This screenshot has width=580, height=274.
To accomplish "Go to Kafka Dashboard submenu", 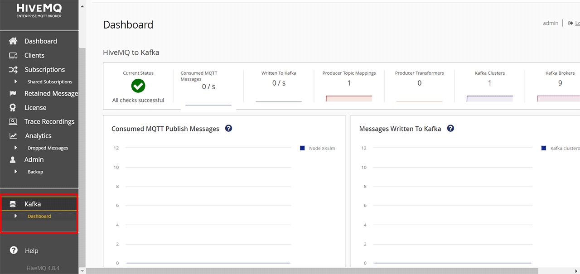I will click(x=39, y=216).
